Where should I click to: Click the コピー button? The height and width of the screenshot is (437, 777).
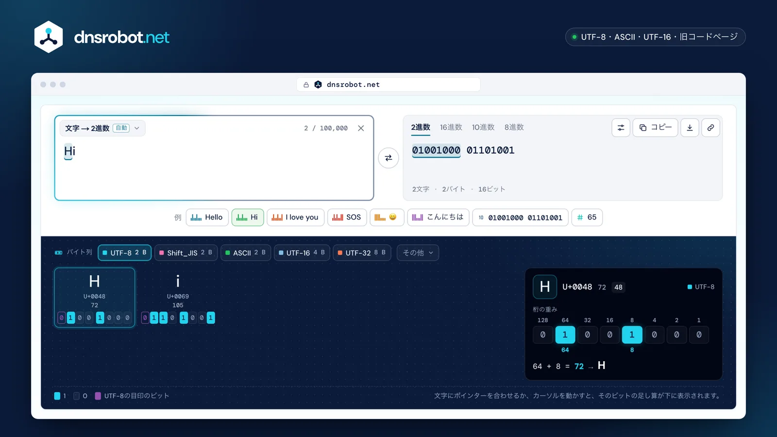pos(655,128)
